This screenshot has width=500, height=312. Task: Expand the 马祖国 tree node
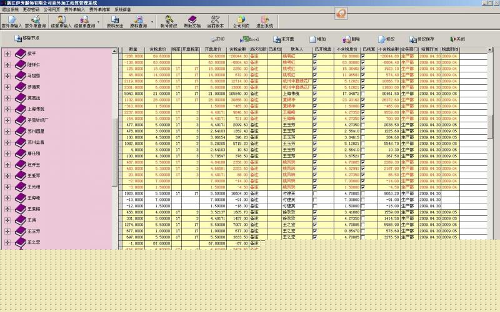click(7, 76)
